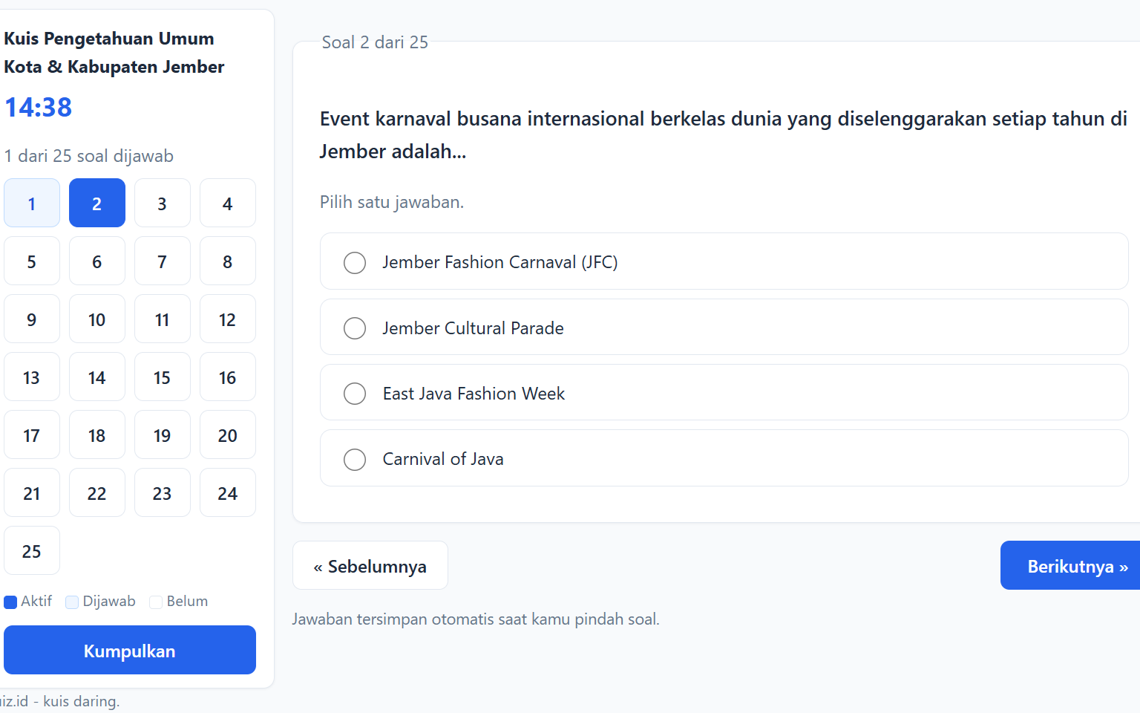Navigate to question 12

point(228,319)
